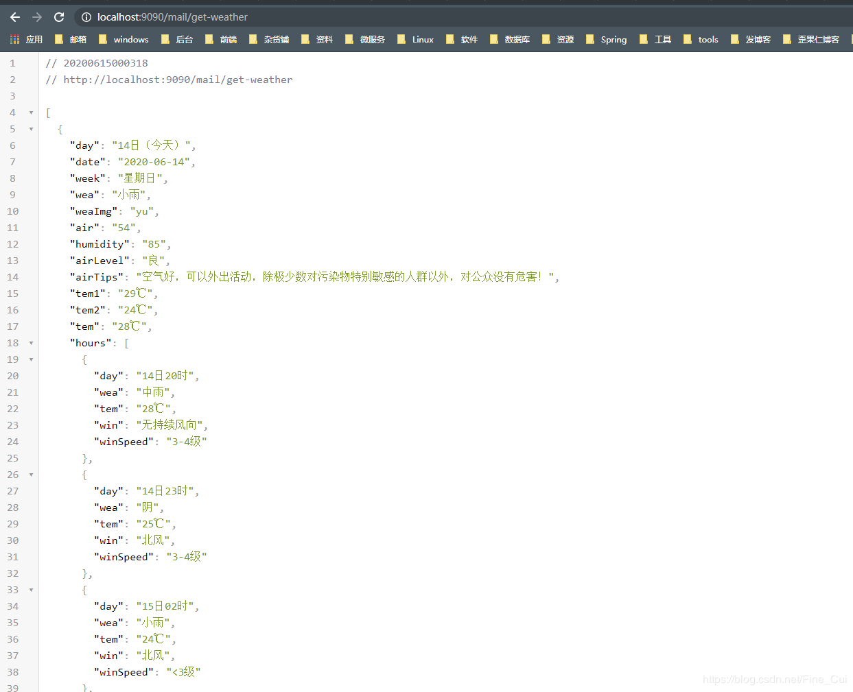Viewport: 853px width, 692px height.
Task: Open the 后台 bookmark folder
Action: coord(177,40)
